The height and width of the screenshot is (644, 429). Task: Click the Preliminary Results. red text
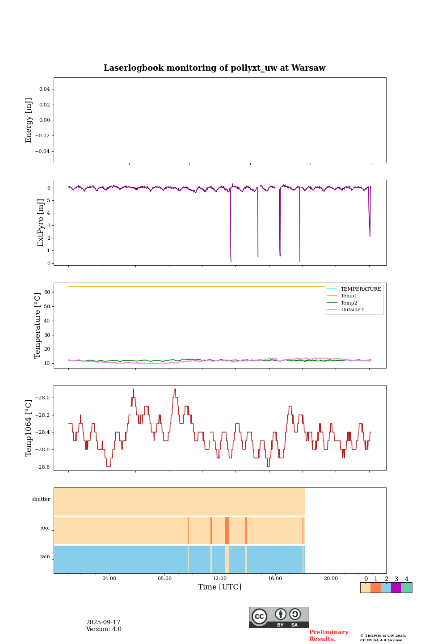(x=329, y=636)
